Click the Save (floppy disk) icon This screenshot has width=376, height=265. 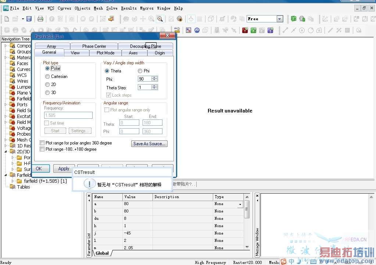coord(29,19)
